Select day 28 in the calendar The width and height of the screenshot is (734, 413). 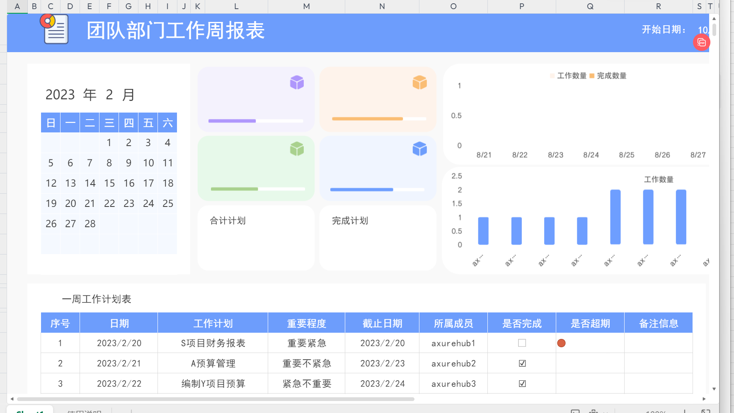90,223
